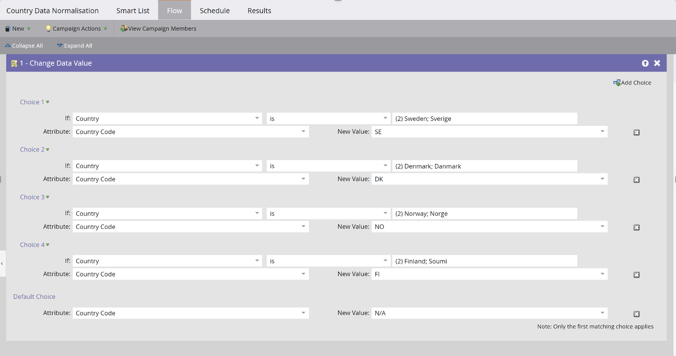This screenshot has width=676, height=356.
Task: Remove Choice 3 with its delete icon
Action: [637, 227]
